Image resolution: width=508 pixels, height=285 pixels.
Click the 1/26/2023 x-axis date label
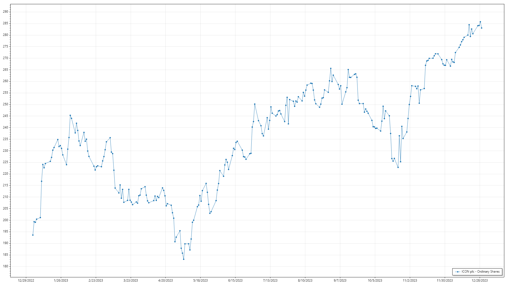tap(61, 281)
